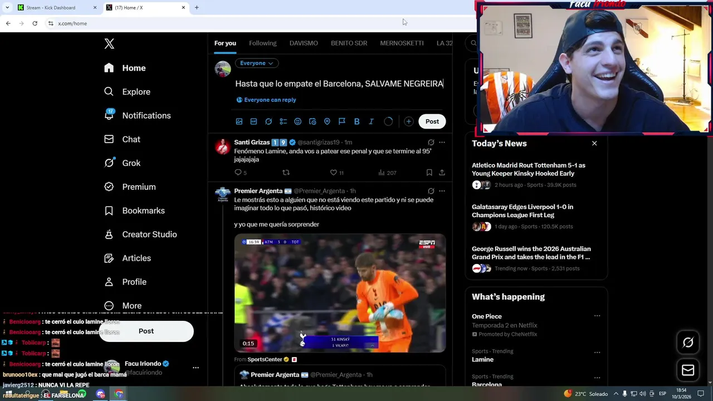Reload the page in browser toolbar
Image resolution: width=713 pixels, height=401 pixels.
(35, 23)
